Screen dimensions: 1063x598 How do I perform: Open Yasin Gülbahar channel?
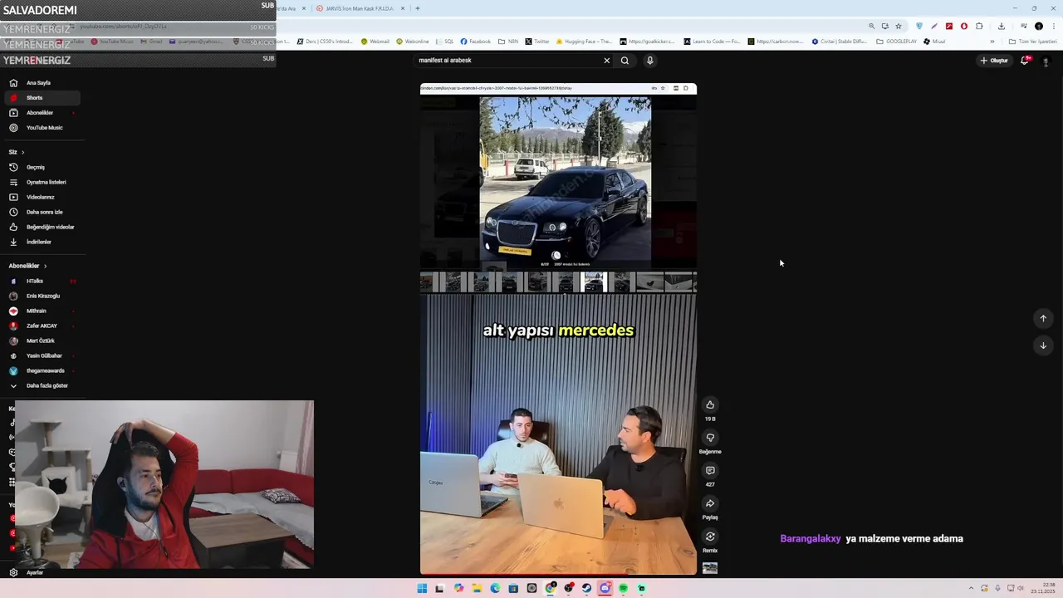pyautogui.click(x=42, y=355)
